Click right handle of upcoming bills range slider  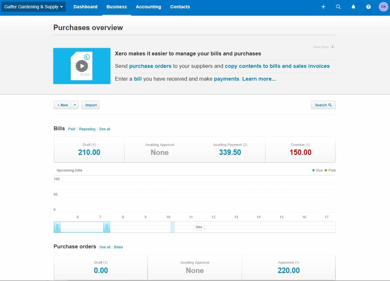pyautogui.click(x=107, y=227)
